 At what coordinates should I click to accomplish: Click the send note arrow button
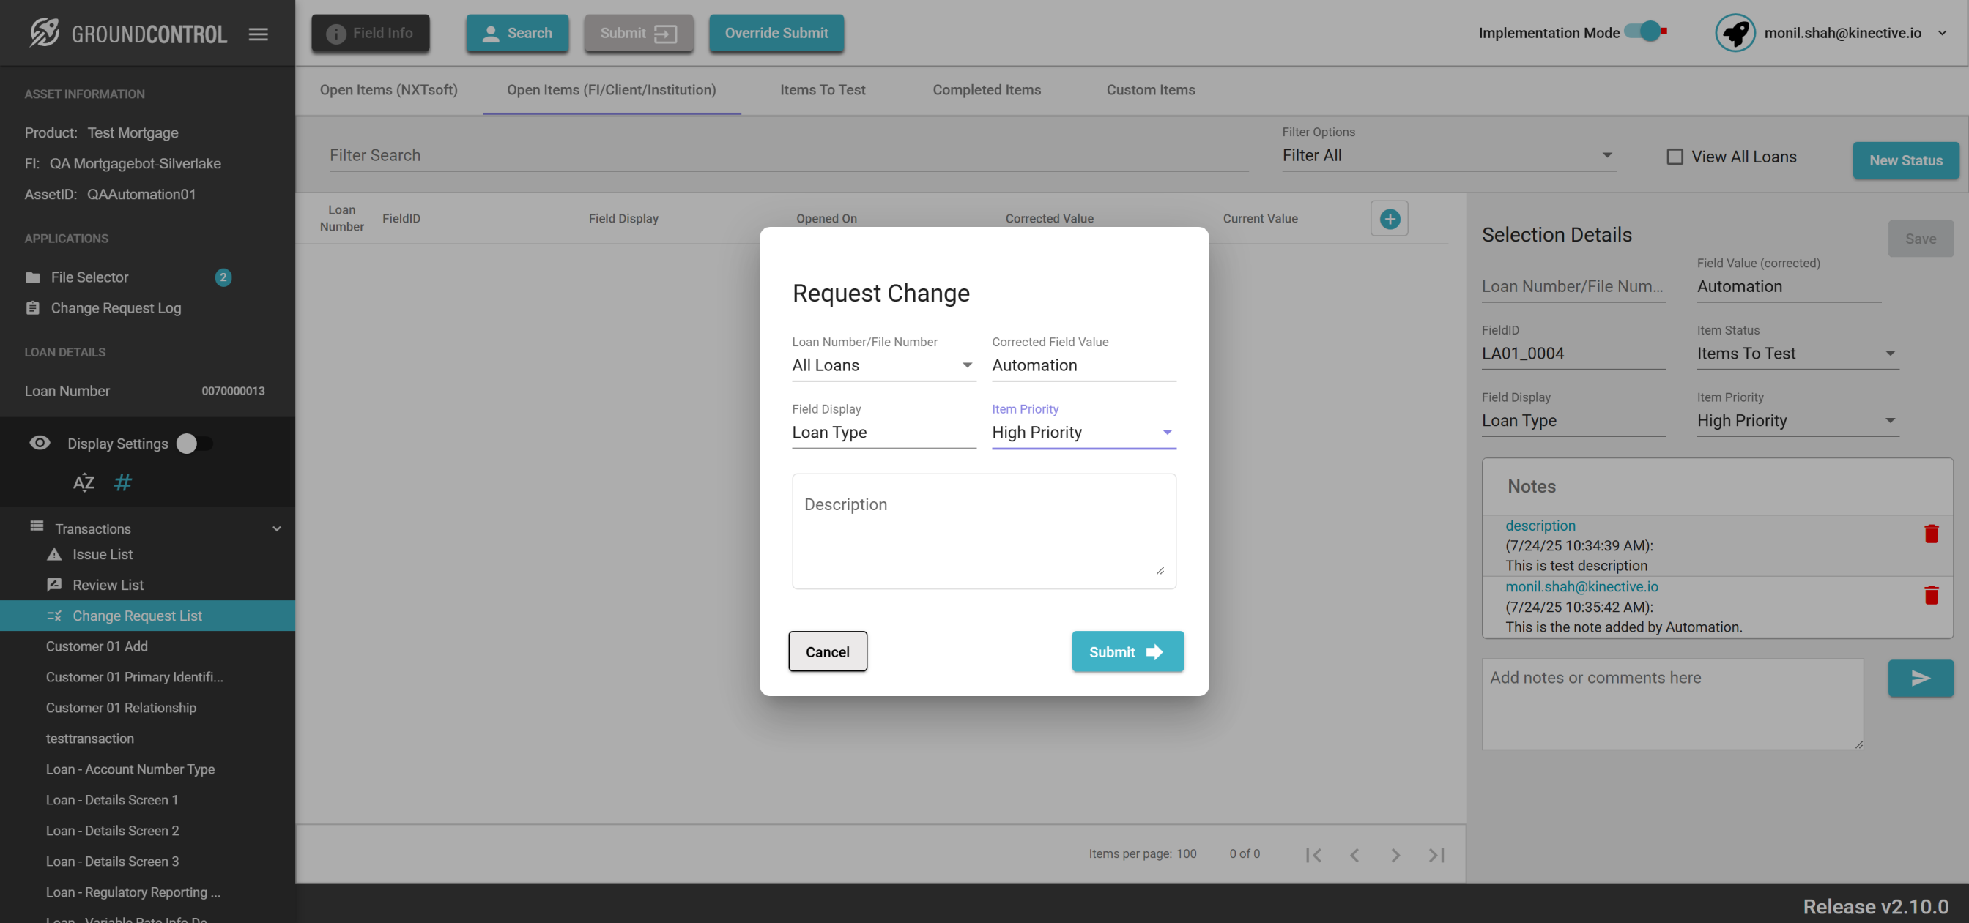click(x=1920, y=679)
